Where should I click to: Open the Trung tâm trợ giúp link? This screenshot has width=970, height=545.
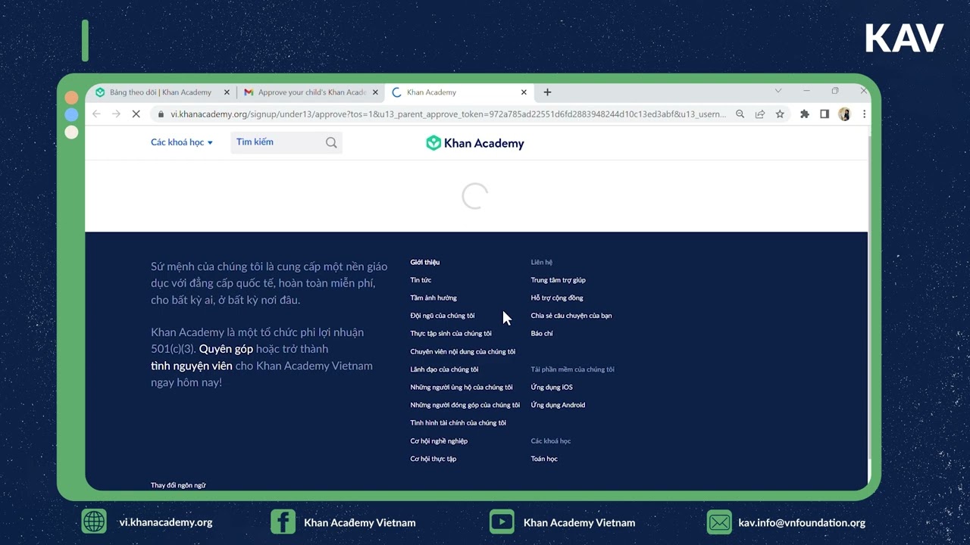point(558,280)
